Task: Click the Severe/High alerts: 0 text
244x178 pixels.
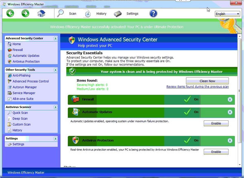Action: click(92, 85)
